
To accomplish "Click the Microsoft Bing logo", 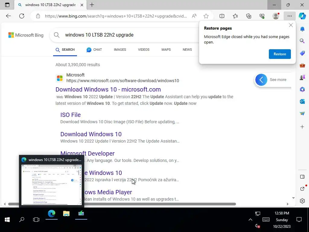I will [26, 35].
